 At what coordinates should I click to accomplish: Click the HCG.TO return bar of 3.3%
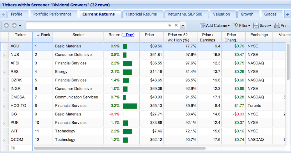130,106
